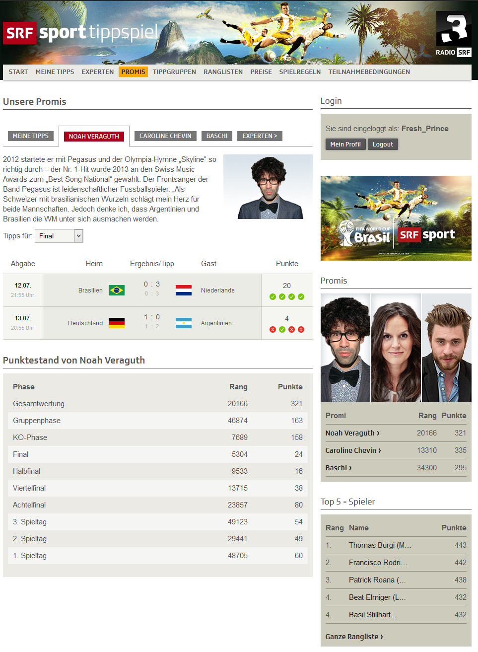Click Basil Stillhart… in Top 5 list
Image resolution: width=478 pixels, height=652 pixels.
click(373, 615)
